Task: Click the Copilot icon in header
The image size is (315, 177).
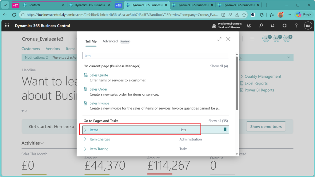Action: pos(249,26)
